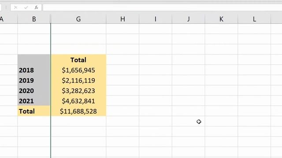The height and width of the screenshot is (158, 282).
Task: Select the cell showing $1,656,945
Action: [78, 70]
